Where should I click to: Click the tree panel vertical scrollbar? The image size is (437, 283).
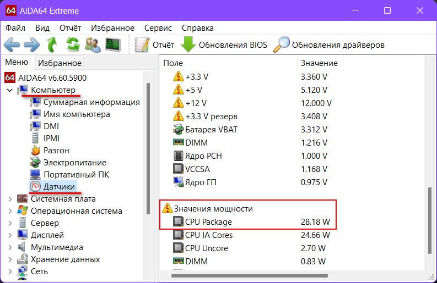point(148,148)
